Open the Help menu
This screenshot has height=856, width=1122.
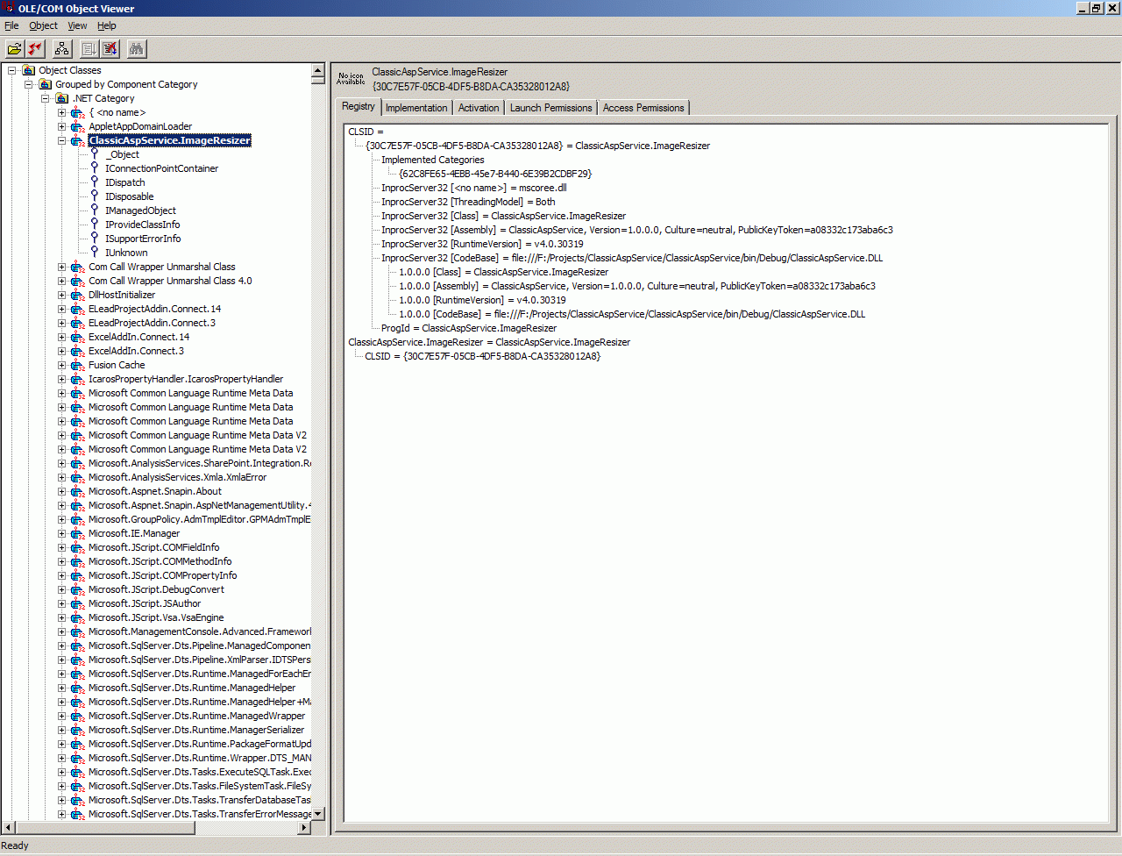click(107, 25)
